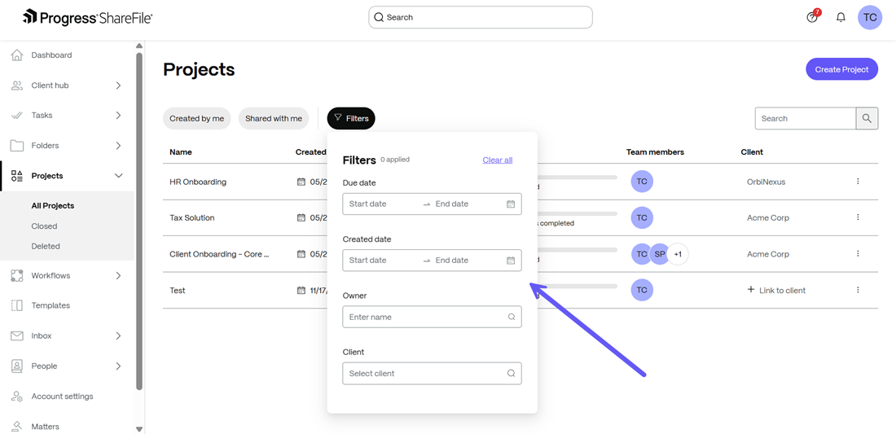Viewport: 896px width, 434px height.
Task: Click the Create Project button
Action: [x=841, y=69]
